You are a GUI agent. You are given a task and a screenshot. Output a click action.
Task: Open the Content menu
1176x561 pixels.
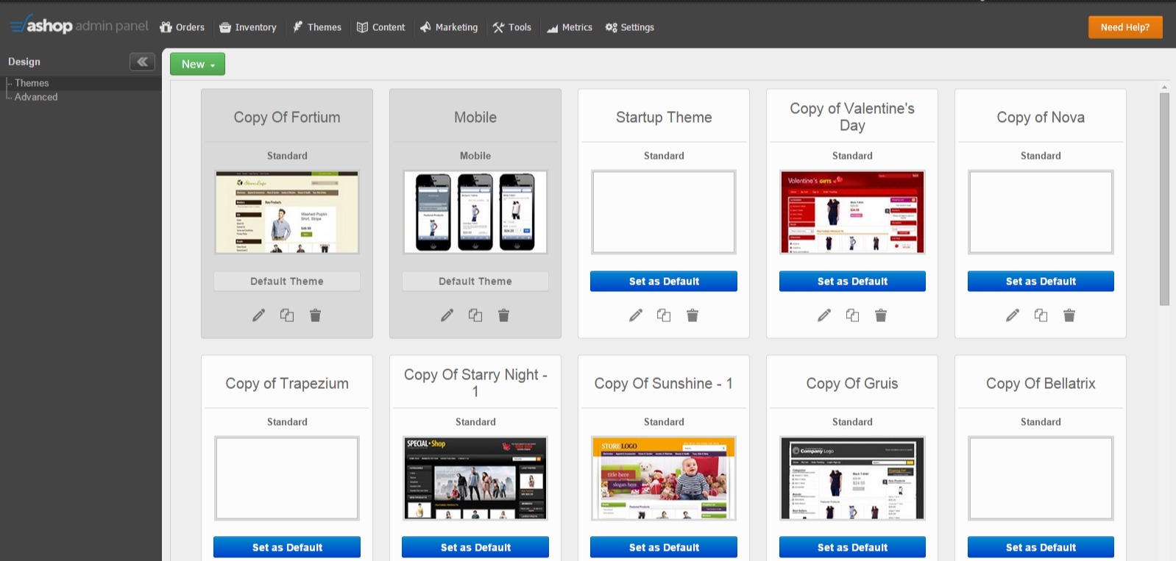tap(381, 27)
